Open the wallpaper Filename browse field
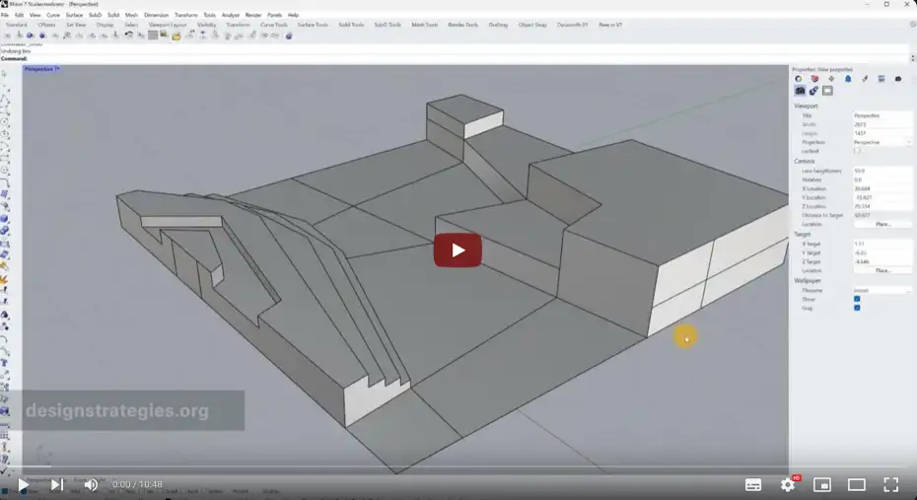The width and height of the screenshot is (917, 500). 882,290
